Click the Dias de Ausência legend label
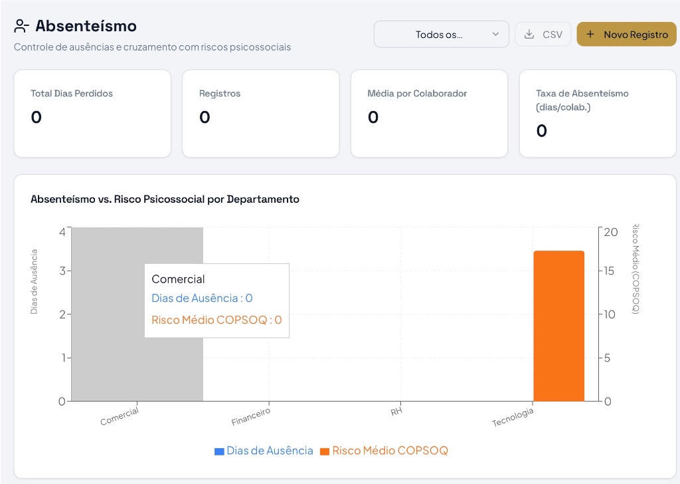Image resolution: width=680 pixels, height=484 pixels. (x=270, y=451)
